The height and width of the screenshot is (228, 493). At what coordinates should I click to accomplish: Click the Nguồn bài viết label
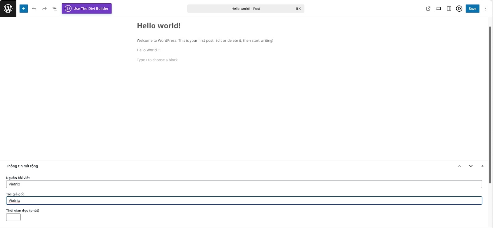coord(18,178)
